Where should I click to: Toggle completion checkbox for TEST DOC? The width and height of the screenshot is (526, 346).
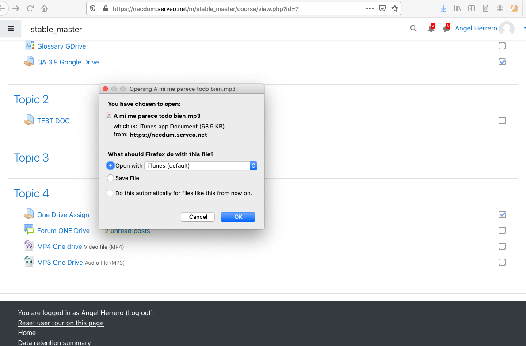502,120
